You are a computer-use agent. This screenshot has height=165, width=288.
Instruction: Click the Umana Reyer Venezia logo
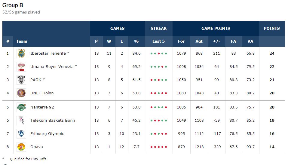click(x=21, y=67)
